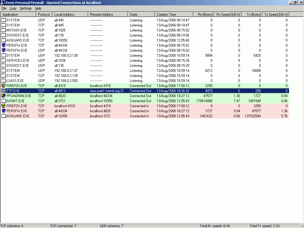Viewport: 304px width, 228px height.
Task: Select remote address localhost:44334
Action: pyautogui.click(x=101, y=96)
